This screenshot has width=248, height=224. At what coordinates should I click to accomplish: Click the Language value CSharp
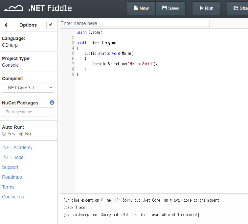[x=10, y=45]
